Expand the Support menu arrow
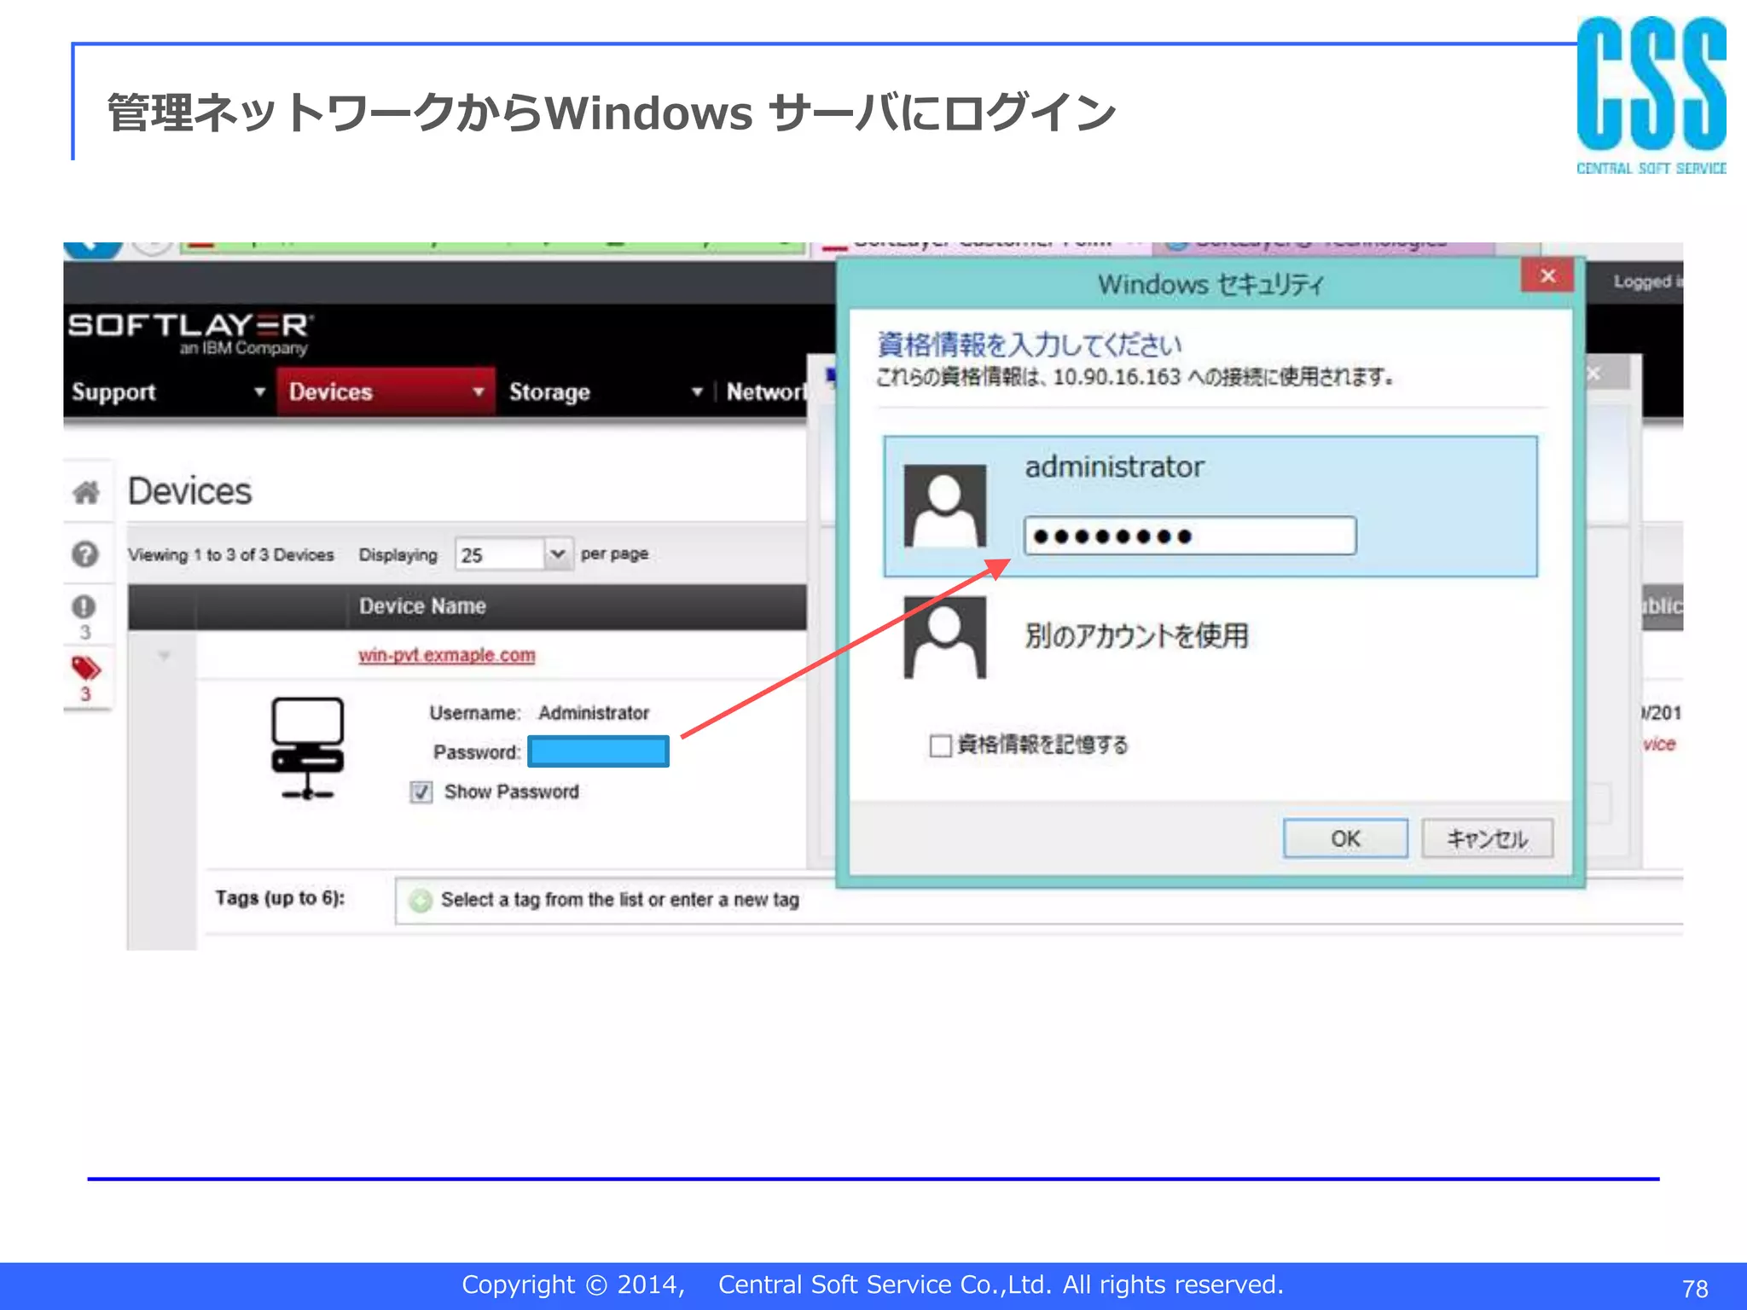This screenshot has width=1747, height=1310. click(x=259, y=391)
